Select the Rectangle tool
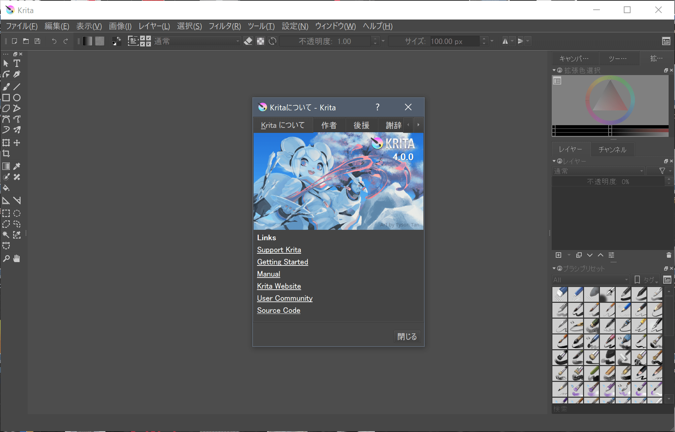This screenshot has width=675, height=432. tap(5, 98)
